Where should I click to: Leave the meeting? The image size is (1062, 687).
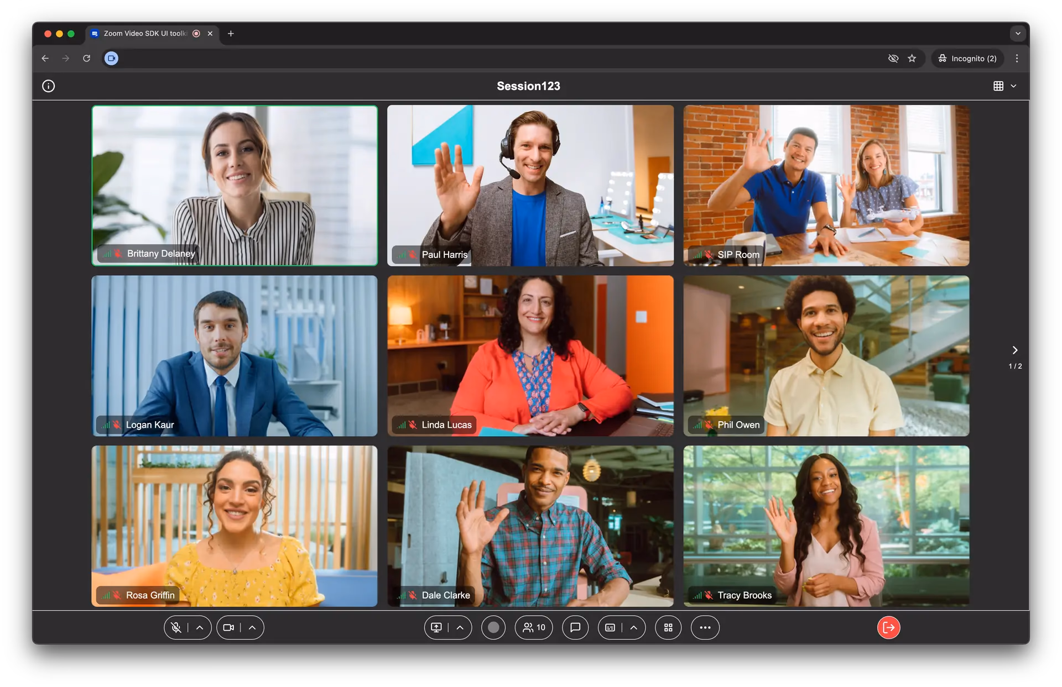coord(888,627)
